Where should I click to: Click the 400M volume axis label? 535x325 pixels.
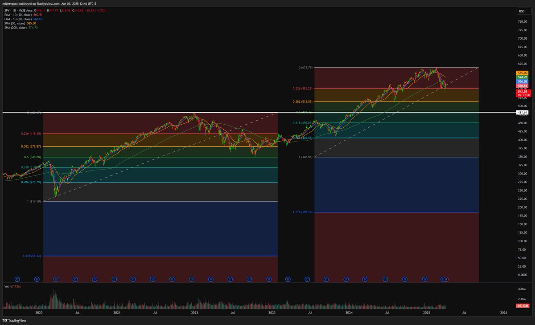[522, 289]
